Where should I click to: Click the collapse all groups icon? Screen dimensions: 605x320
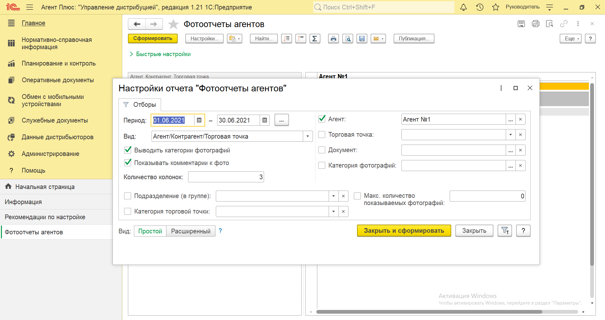coord(301,38)
